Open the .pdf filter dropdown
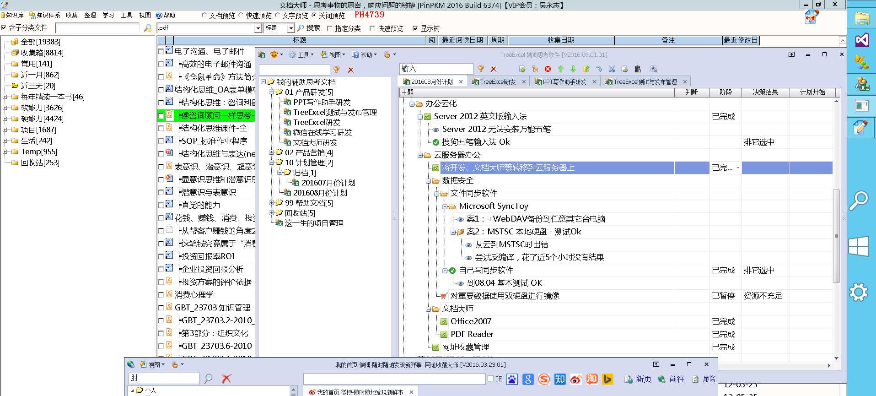The width and height of the screenshot is (876, 396). click(x=258, y=28)
